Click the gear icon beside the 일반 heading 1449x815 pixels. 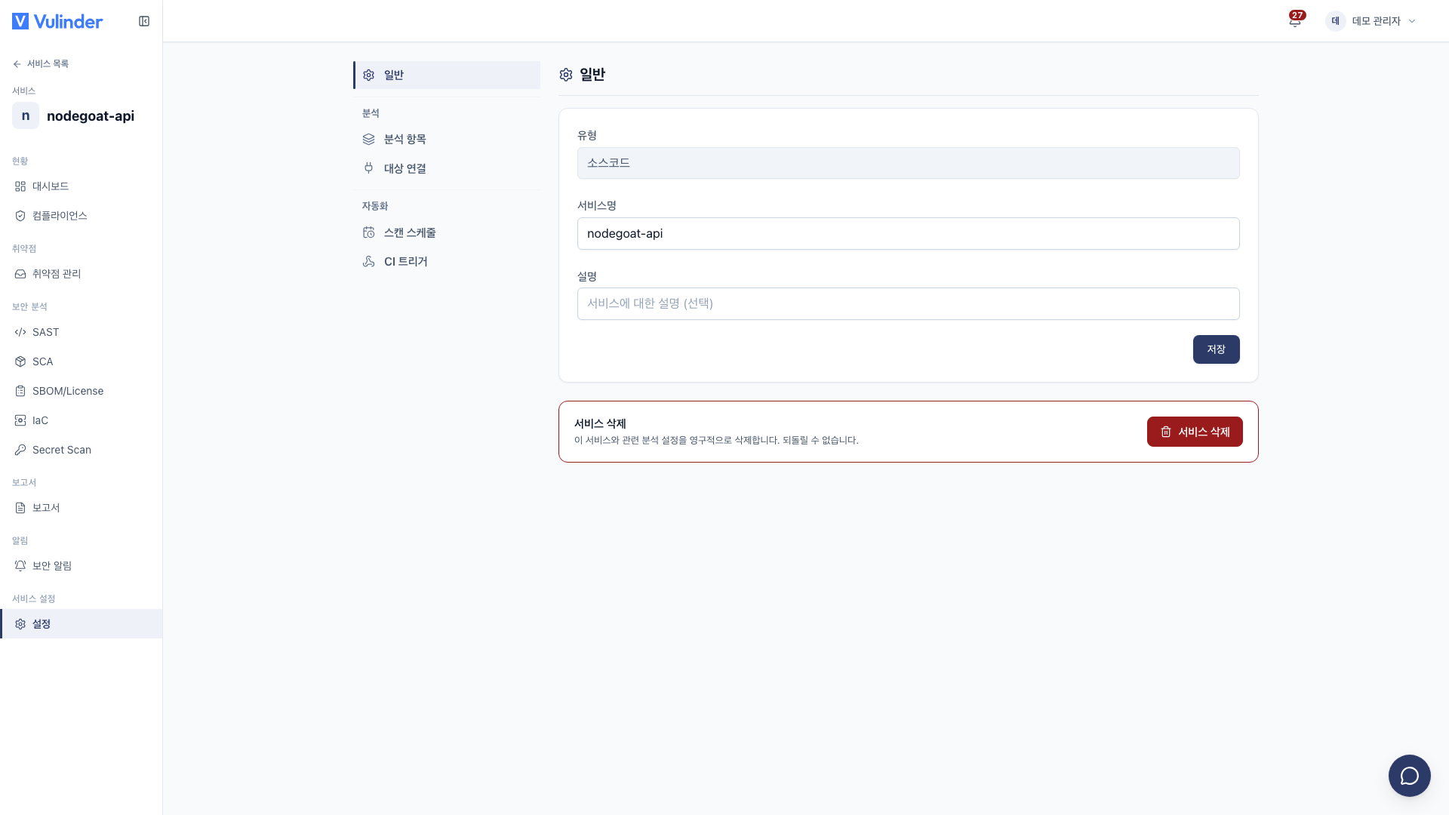point(566,75)
